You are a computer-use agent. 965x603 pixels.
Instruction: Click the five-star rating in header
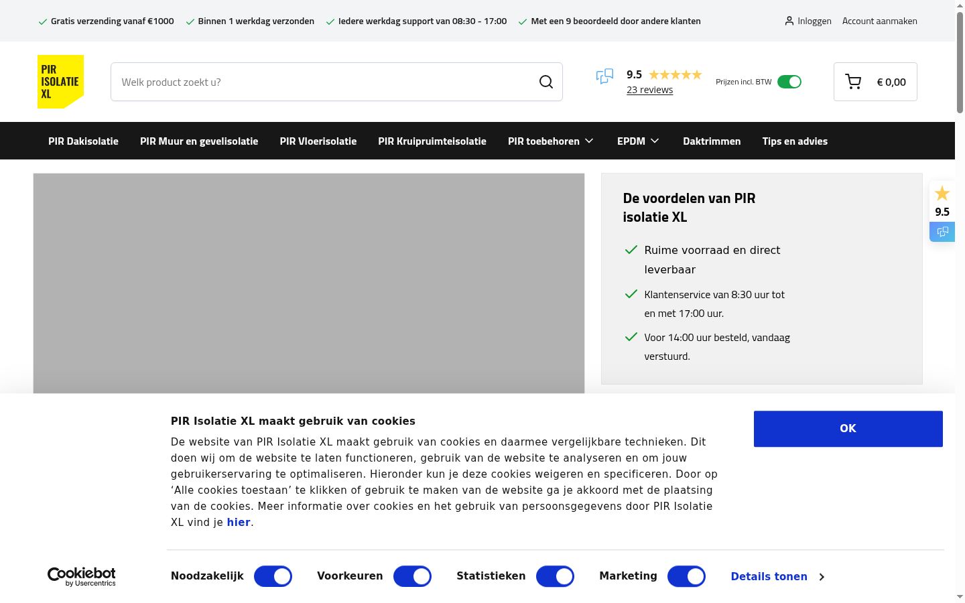point(675,74)
